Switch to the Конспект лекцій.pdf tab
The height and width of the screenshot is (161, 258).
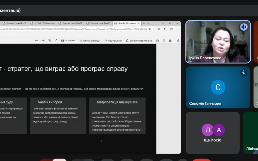point(15,23)
